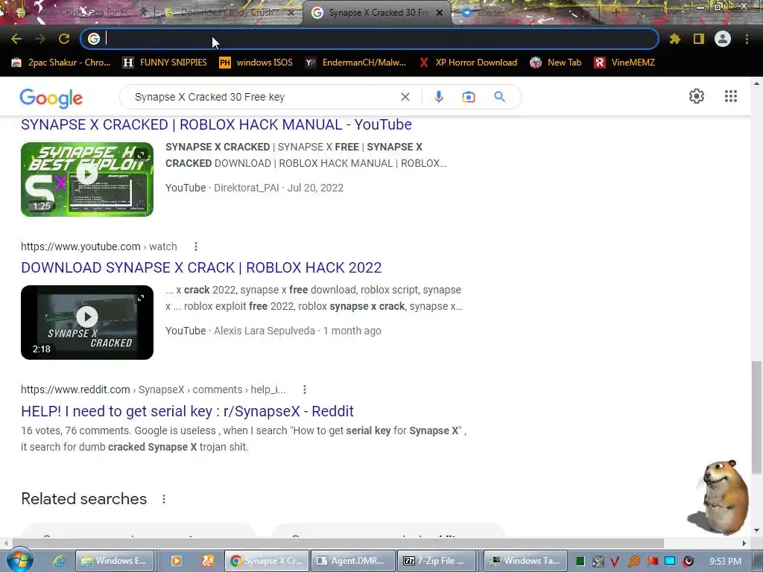Image resolution: width=763 pixels, height=572 pixels.
Task: Switch to Windows Explorer taskbar button
Action: pyautogui.click(x=115, y=561)
